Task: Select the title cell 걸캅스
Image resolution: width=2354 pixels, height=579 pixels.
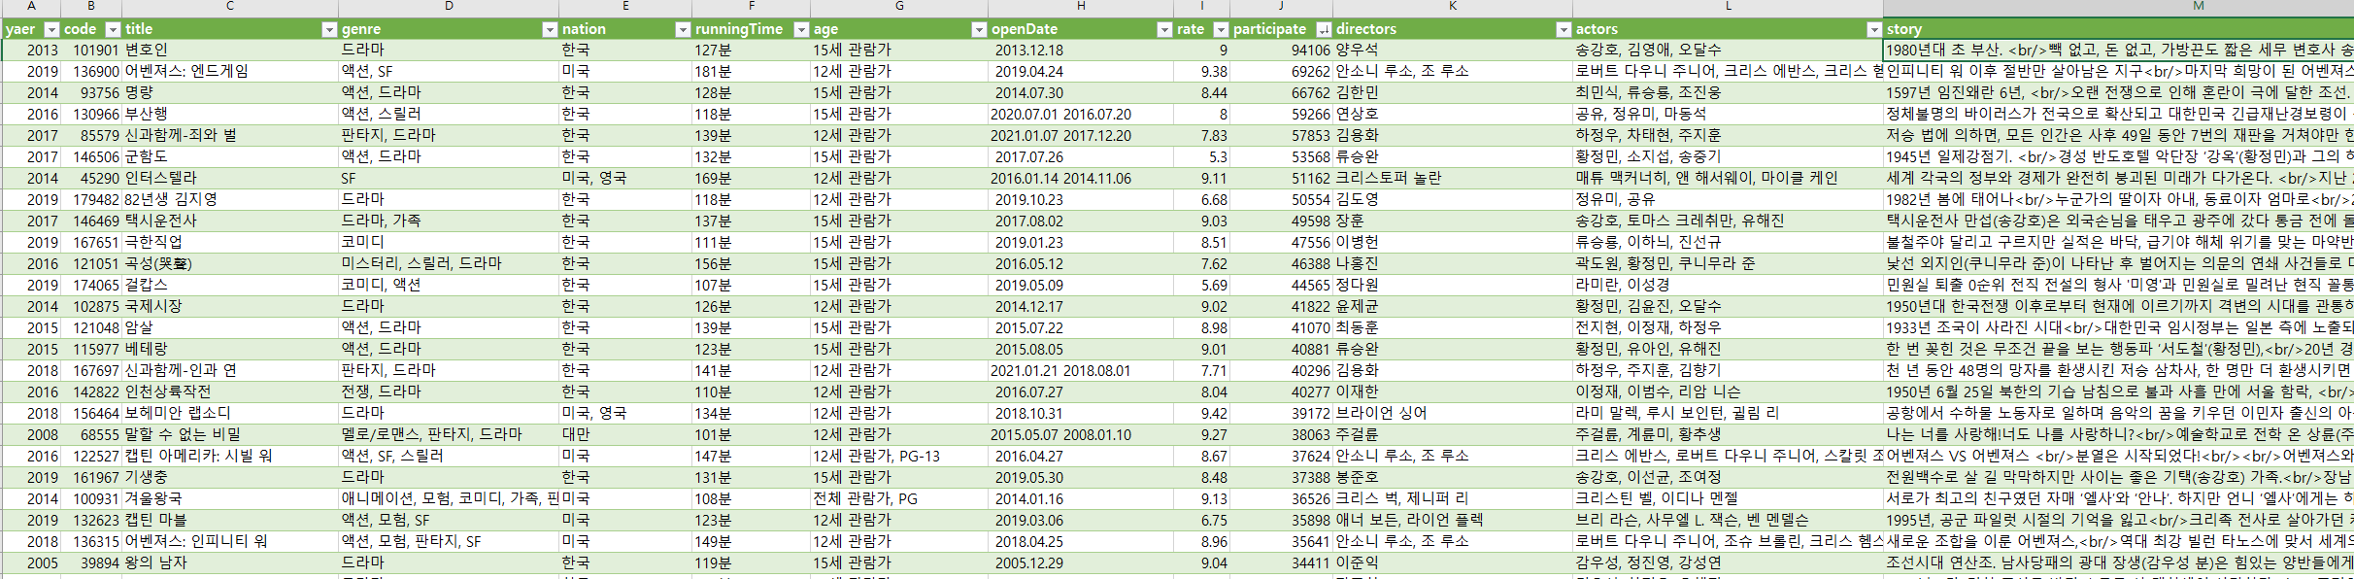Action: (x=230, y=285)
